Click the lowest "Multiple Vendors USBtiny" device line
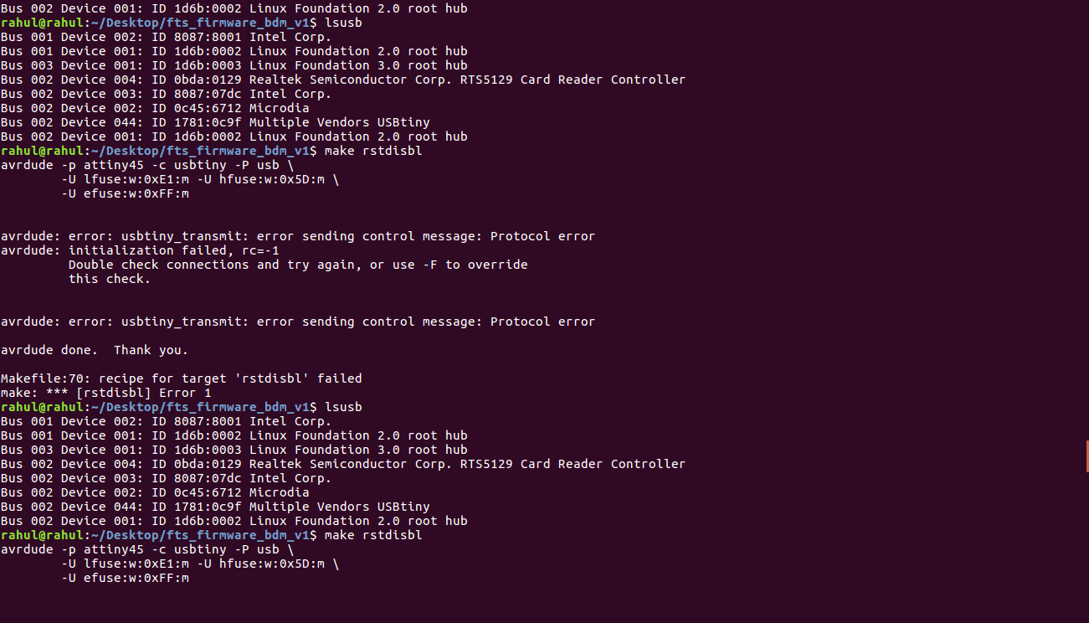Viewport: 1089px width, 623px height. pyautogui.click(x=215, y=507)
